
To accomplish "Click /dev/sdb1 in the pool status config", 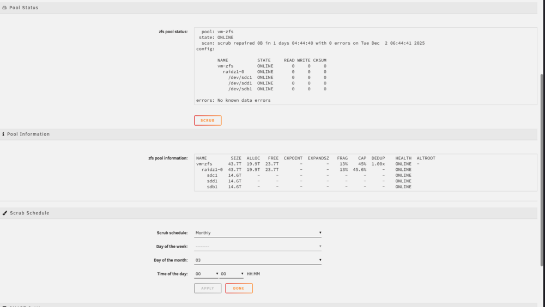I will click(240, 89).
